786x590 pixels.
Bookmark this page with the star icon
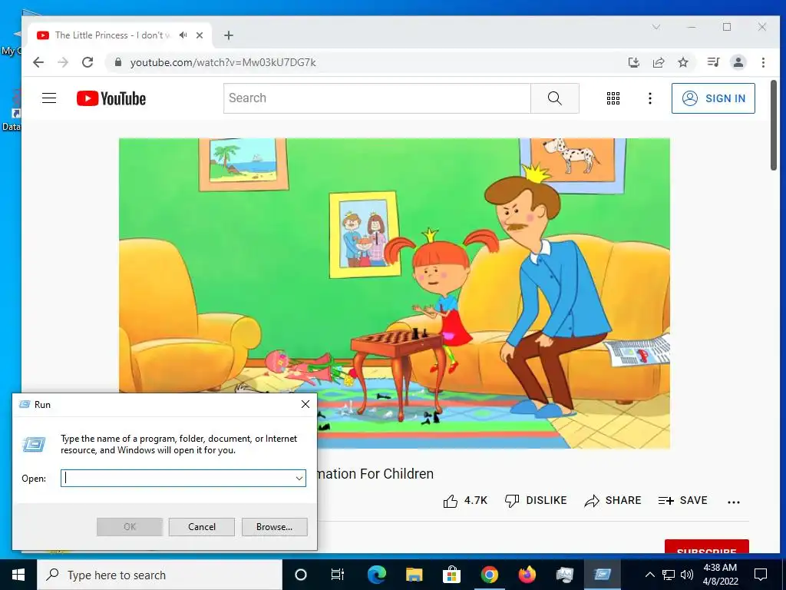[x=682, y=62]
